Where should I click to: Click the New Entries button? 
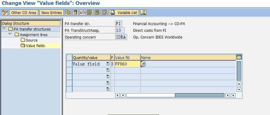point(52,13)
